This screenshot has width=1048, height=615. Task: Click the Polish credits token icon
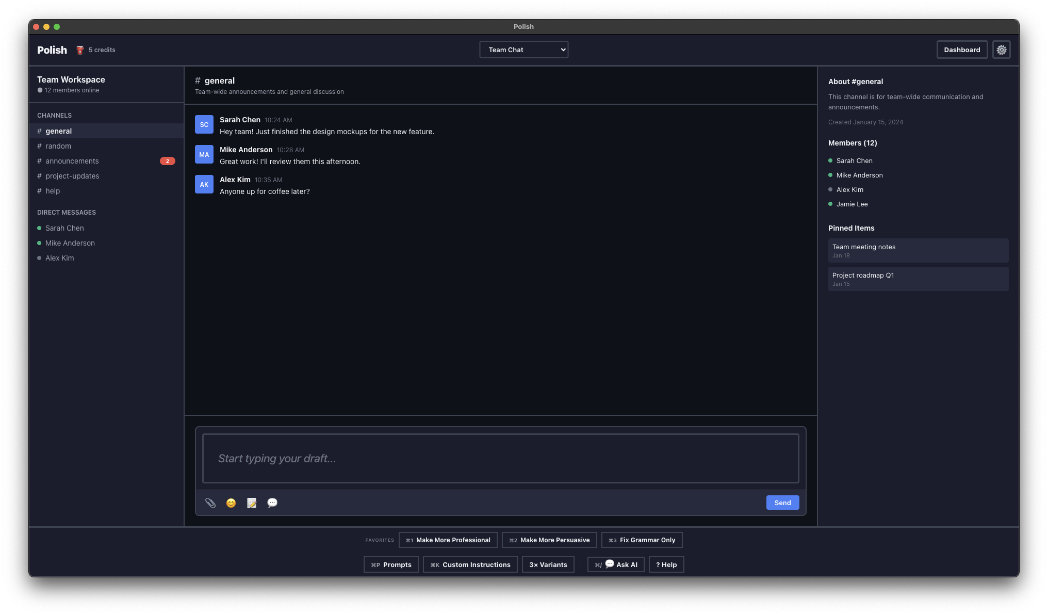(80, 50)
